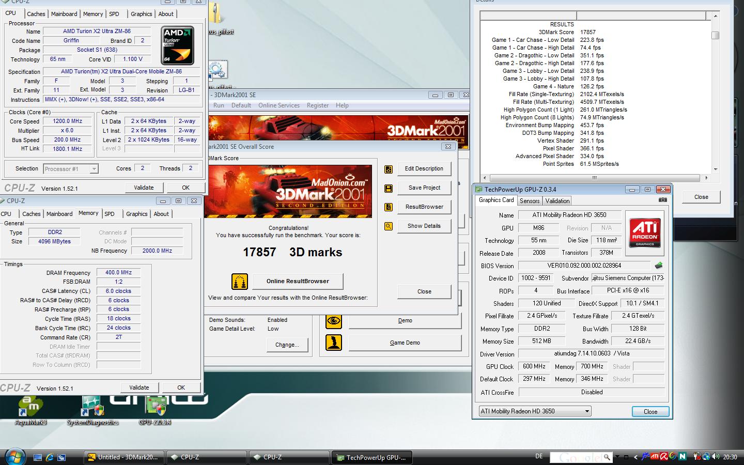Switch to Caches tab in top CPU-Z
This screenshot has height=465, width=744.
coord(36,14)
